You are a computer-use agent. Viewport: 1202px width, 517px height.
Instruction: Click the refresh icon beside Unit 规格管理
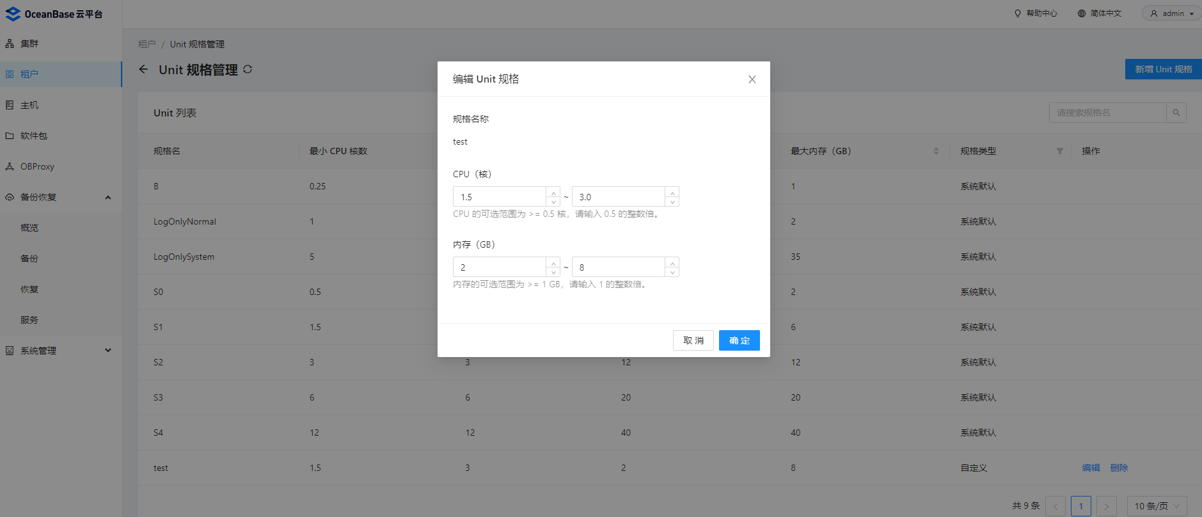(x=248, y=69)
